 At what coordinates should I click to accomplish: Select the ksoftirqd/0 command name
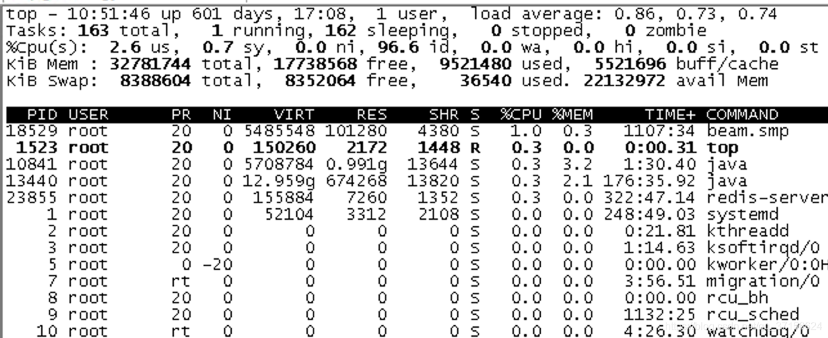762,247
